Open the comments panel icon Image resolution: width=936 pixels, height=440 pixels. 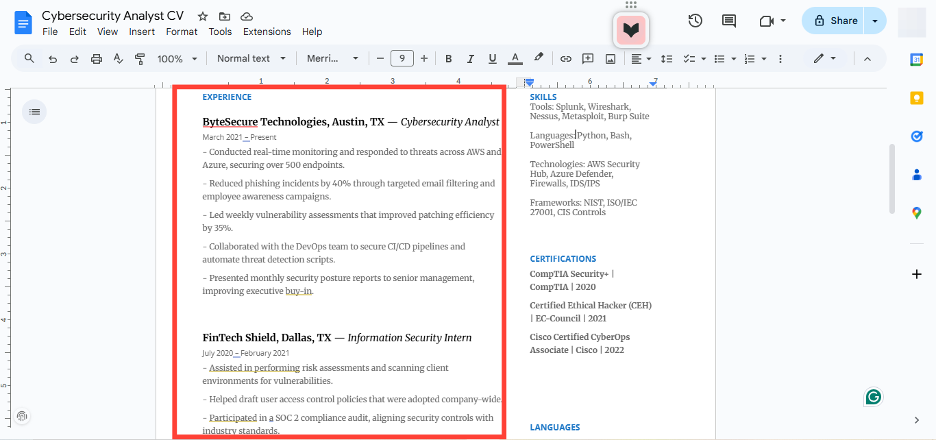pyautogui.click(x=729, y=21)
